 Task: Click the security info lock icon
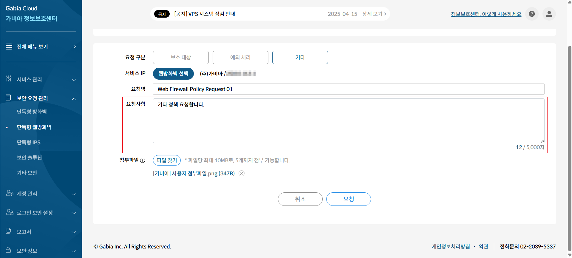[8, 250]
